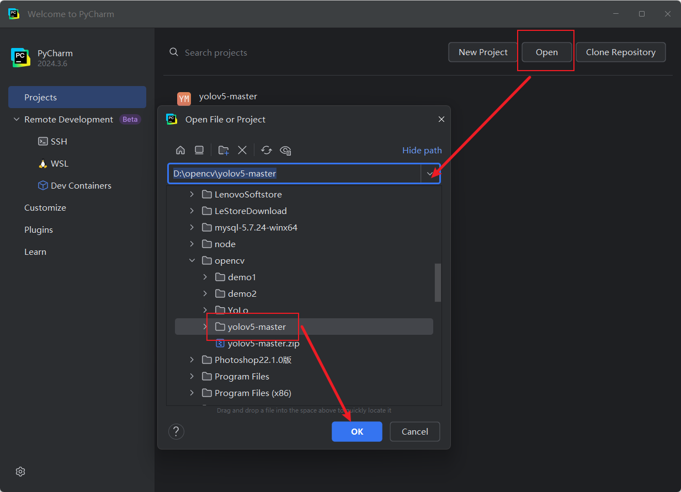Expand the Program Files folder

click(191, 376)
